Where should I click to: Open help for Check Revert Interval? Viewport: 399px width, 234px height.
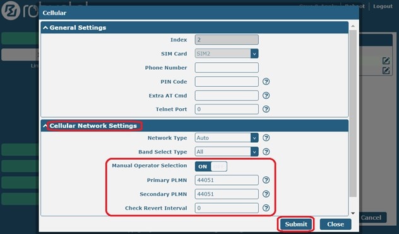[266, 208]
